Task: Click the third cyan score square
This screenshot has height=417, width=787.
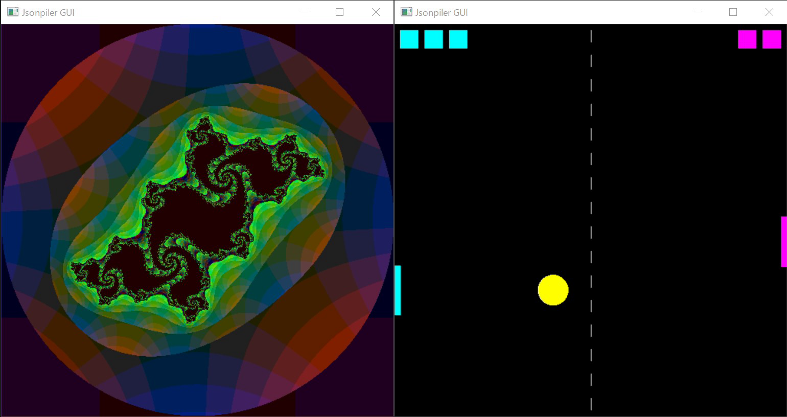Action: [458, 39]
